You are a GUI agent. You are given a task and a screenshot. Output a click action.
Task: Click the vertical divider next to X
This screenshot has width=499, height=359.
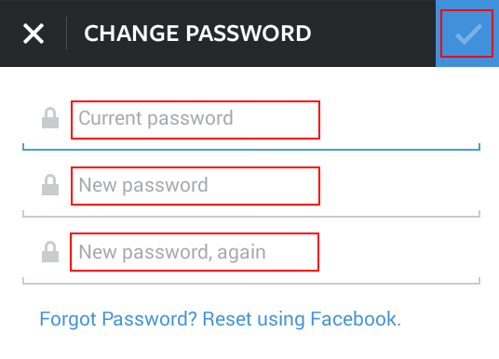point(66,33)
